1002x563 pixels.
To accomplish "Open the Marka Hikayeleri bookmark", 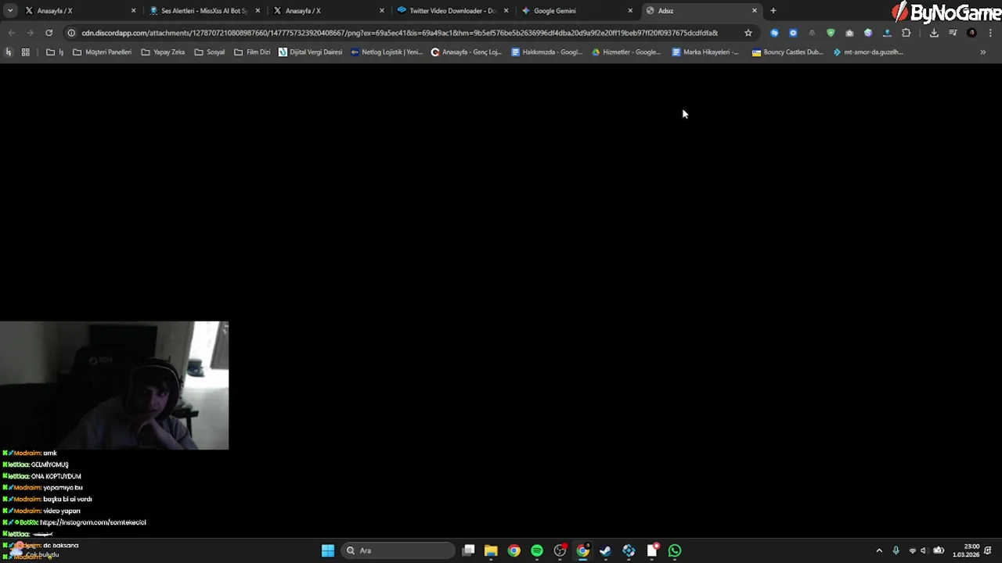I will 705,52.
